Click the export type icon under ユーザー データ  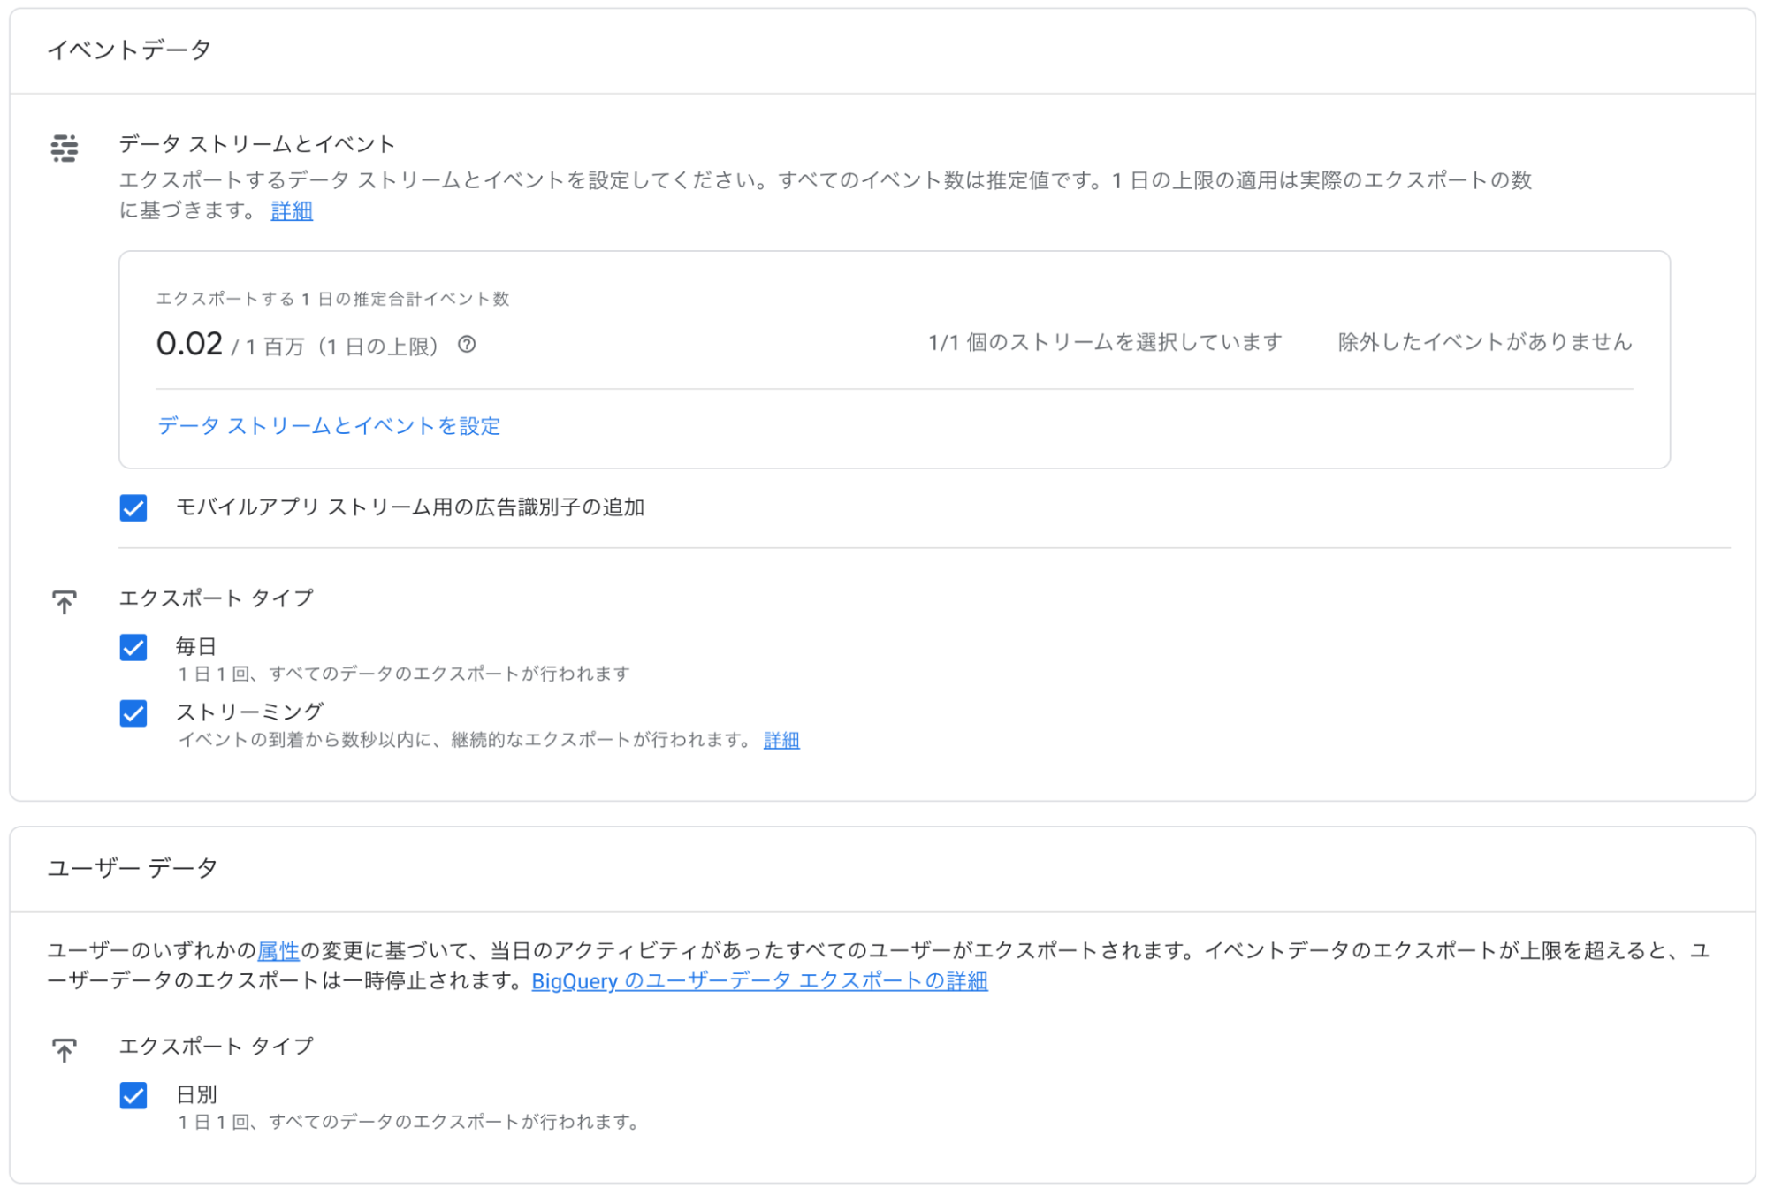coord(64,1050)
